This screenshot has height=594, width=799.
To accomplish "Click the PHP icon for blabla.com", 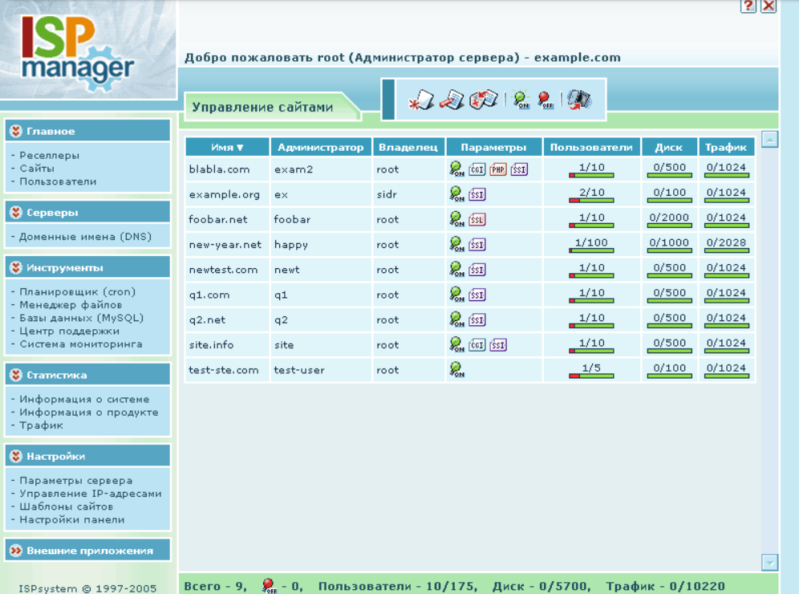I will click(498, 169).
